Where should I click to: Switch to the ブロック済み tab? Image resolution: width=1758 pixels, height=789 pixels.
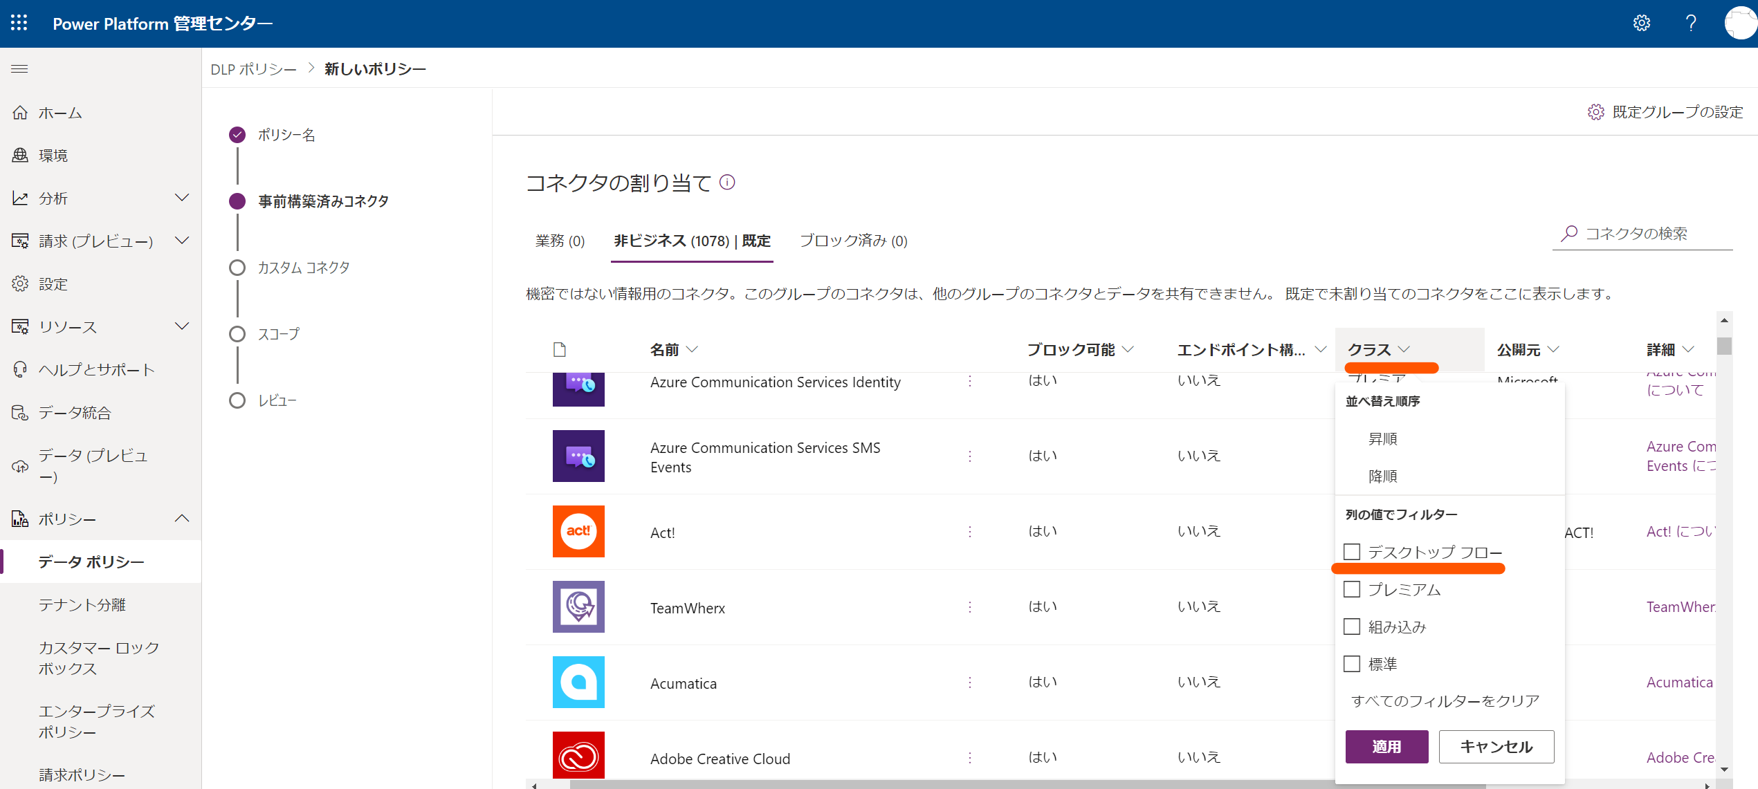tap(853, 241)
